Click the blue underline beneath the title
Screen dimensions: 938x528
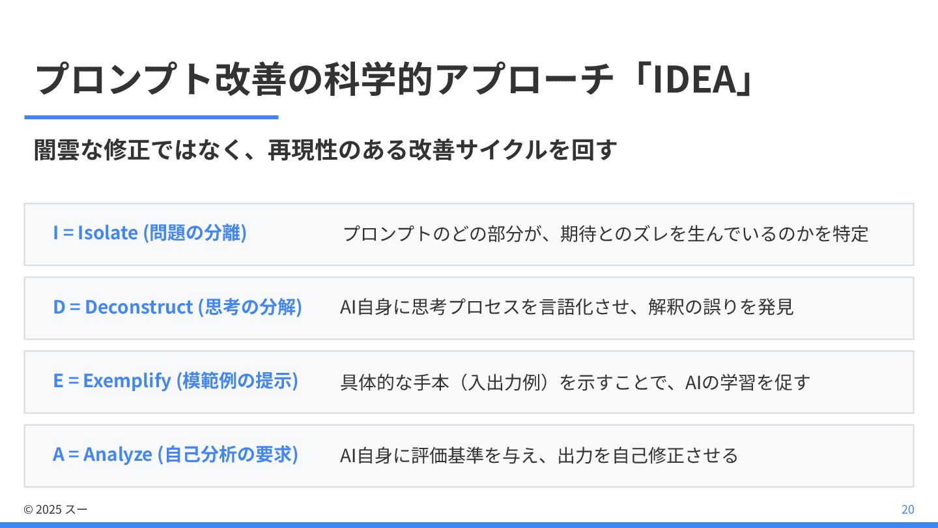151,117
